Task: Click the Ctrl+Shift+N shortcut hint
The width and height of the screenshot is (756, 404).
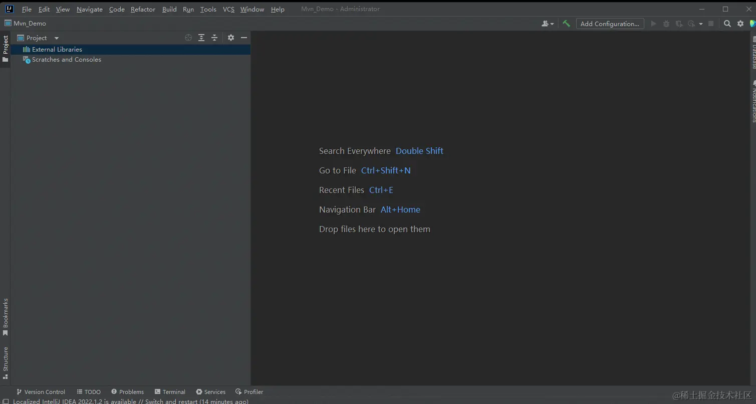Action: click(x=386, y=170)
